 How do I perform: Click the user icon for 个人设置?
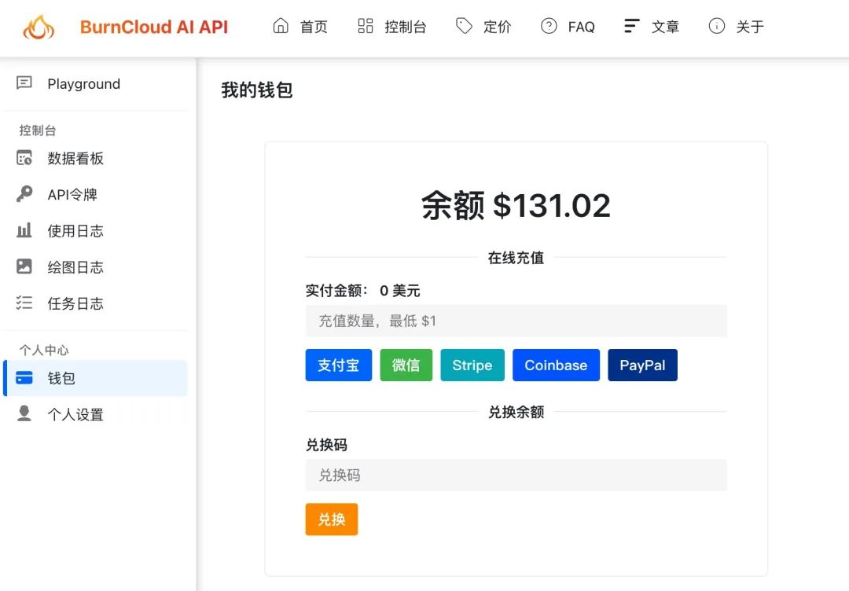tap(24, 413)
